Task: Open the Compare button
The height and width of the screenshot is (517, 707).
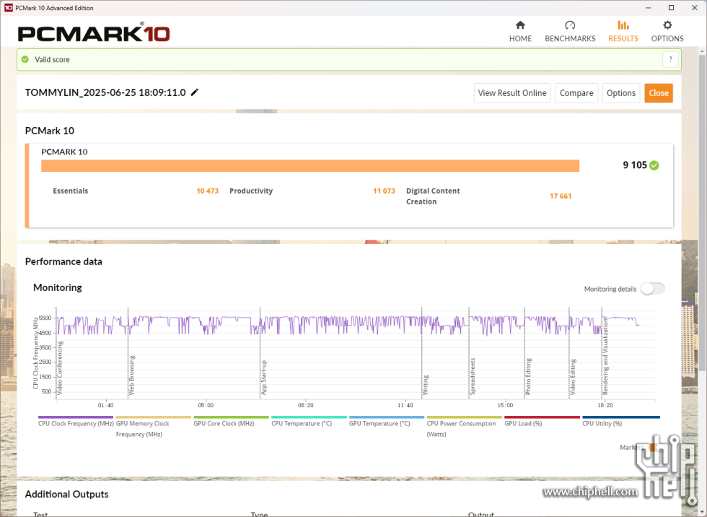Action: click(x=576, y=93)
